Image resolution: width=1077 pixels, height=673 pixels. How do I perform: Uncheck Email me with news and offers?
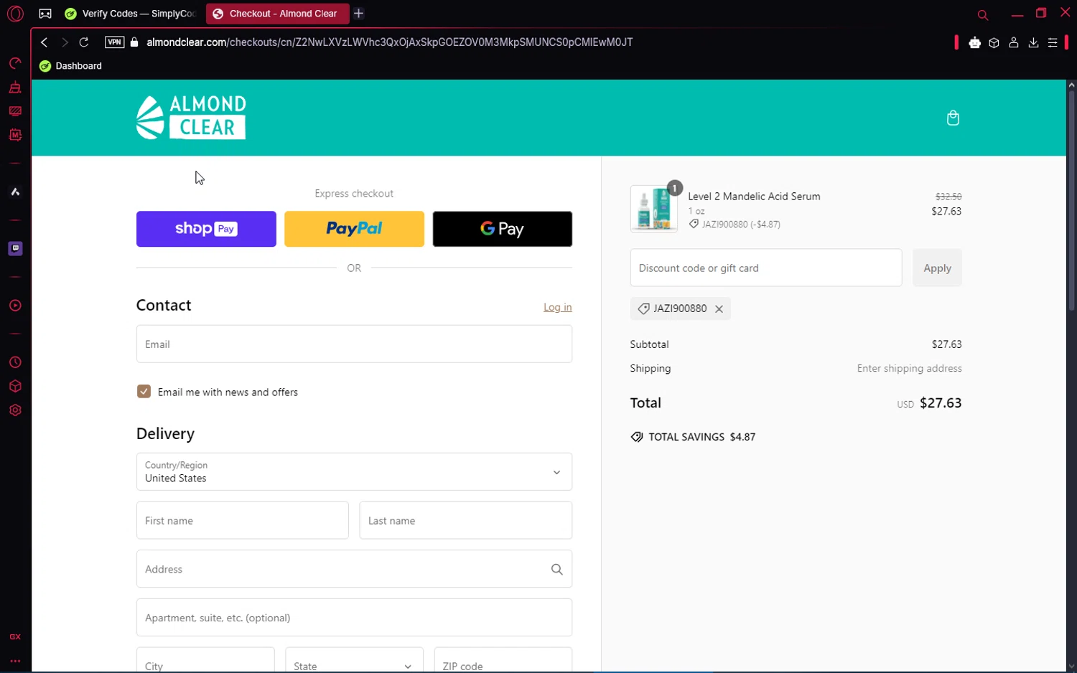(144, 392)
